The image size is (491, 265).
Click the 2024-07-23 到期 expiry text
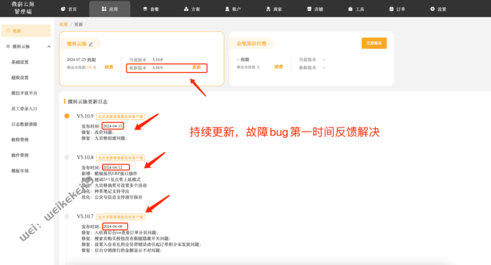pos(81,60)
